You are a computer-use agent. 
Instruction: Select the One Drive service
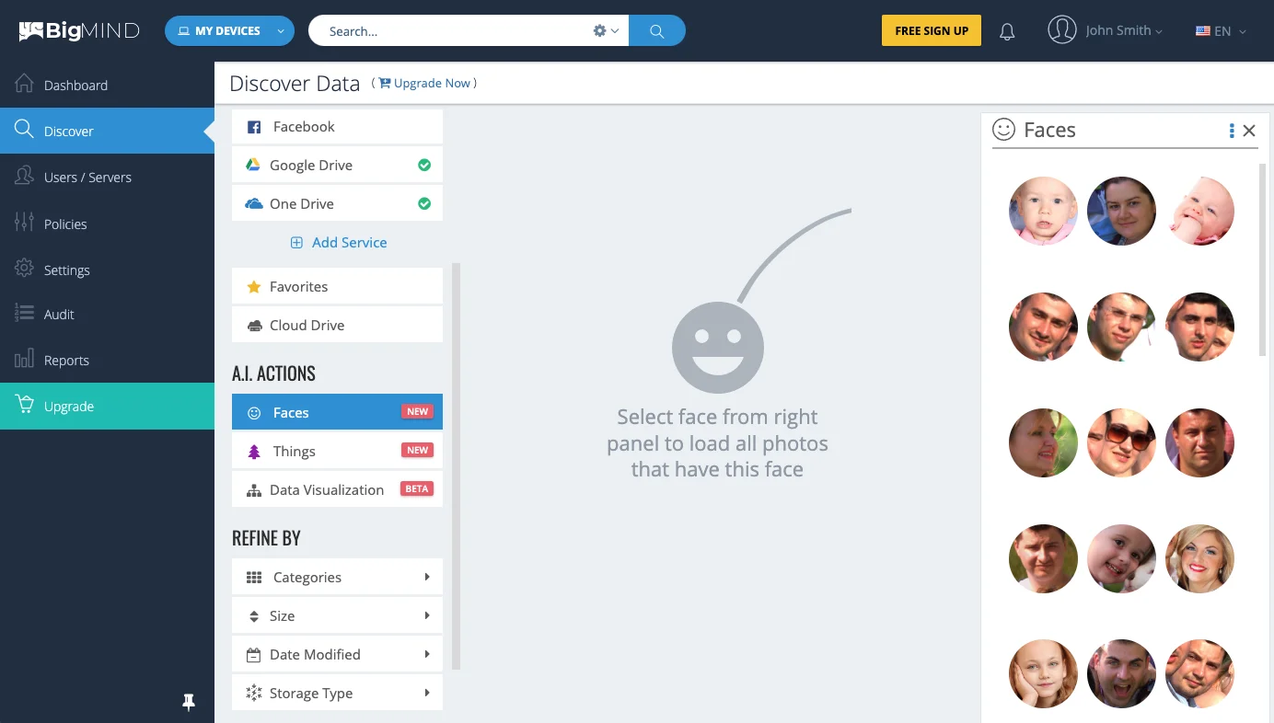[337, 204]
